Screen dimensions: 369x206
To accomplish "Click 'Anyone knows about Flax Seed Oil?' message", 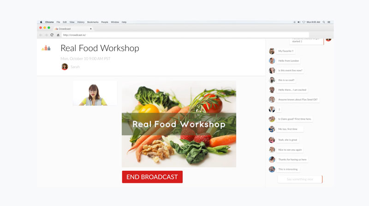I will 298,100.
